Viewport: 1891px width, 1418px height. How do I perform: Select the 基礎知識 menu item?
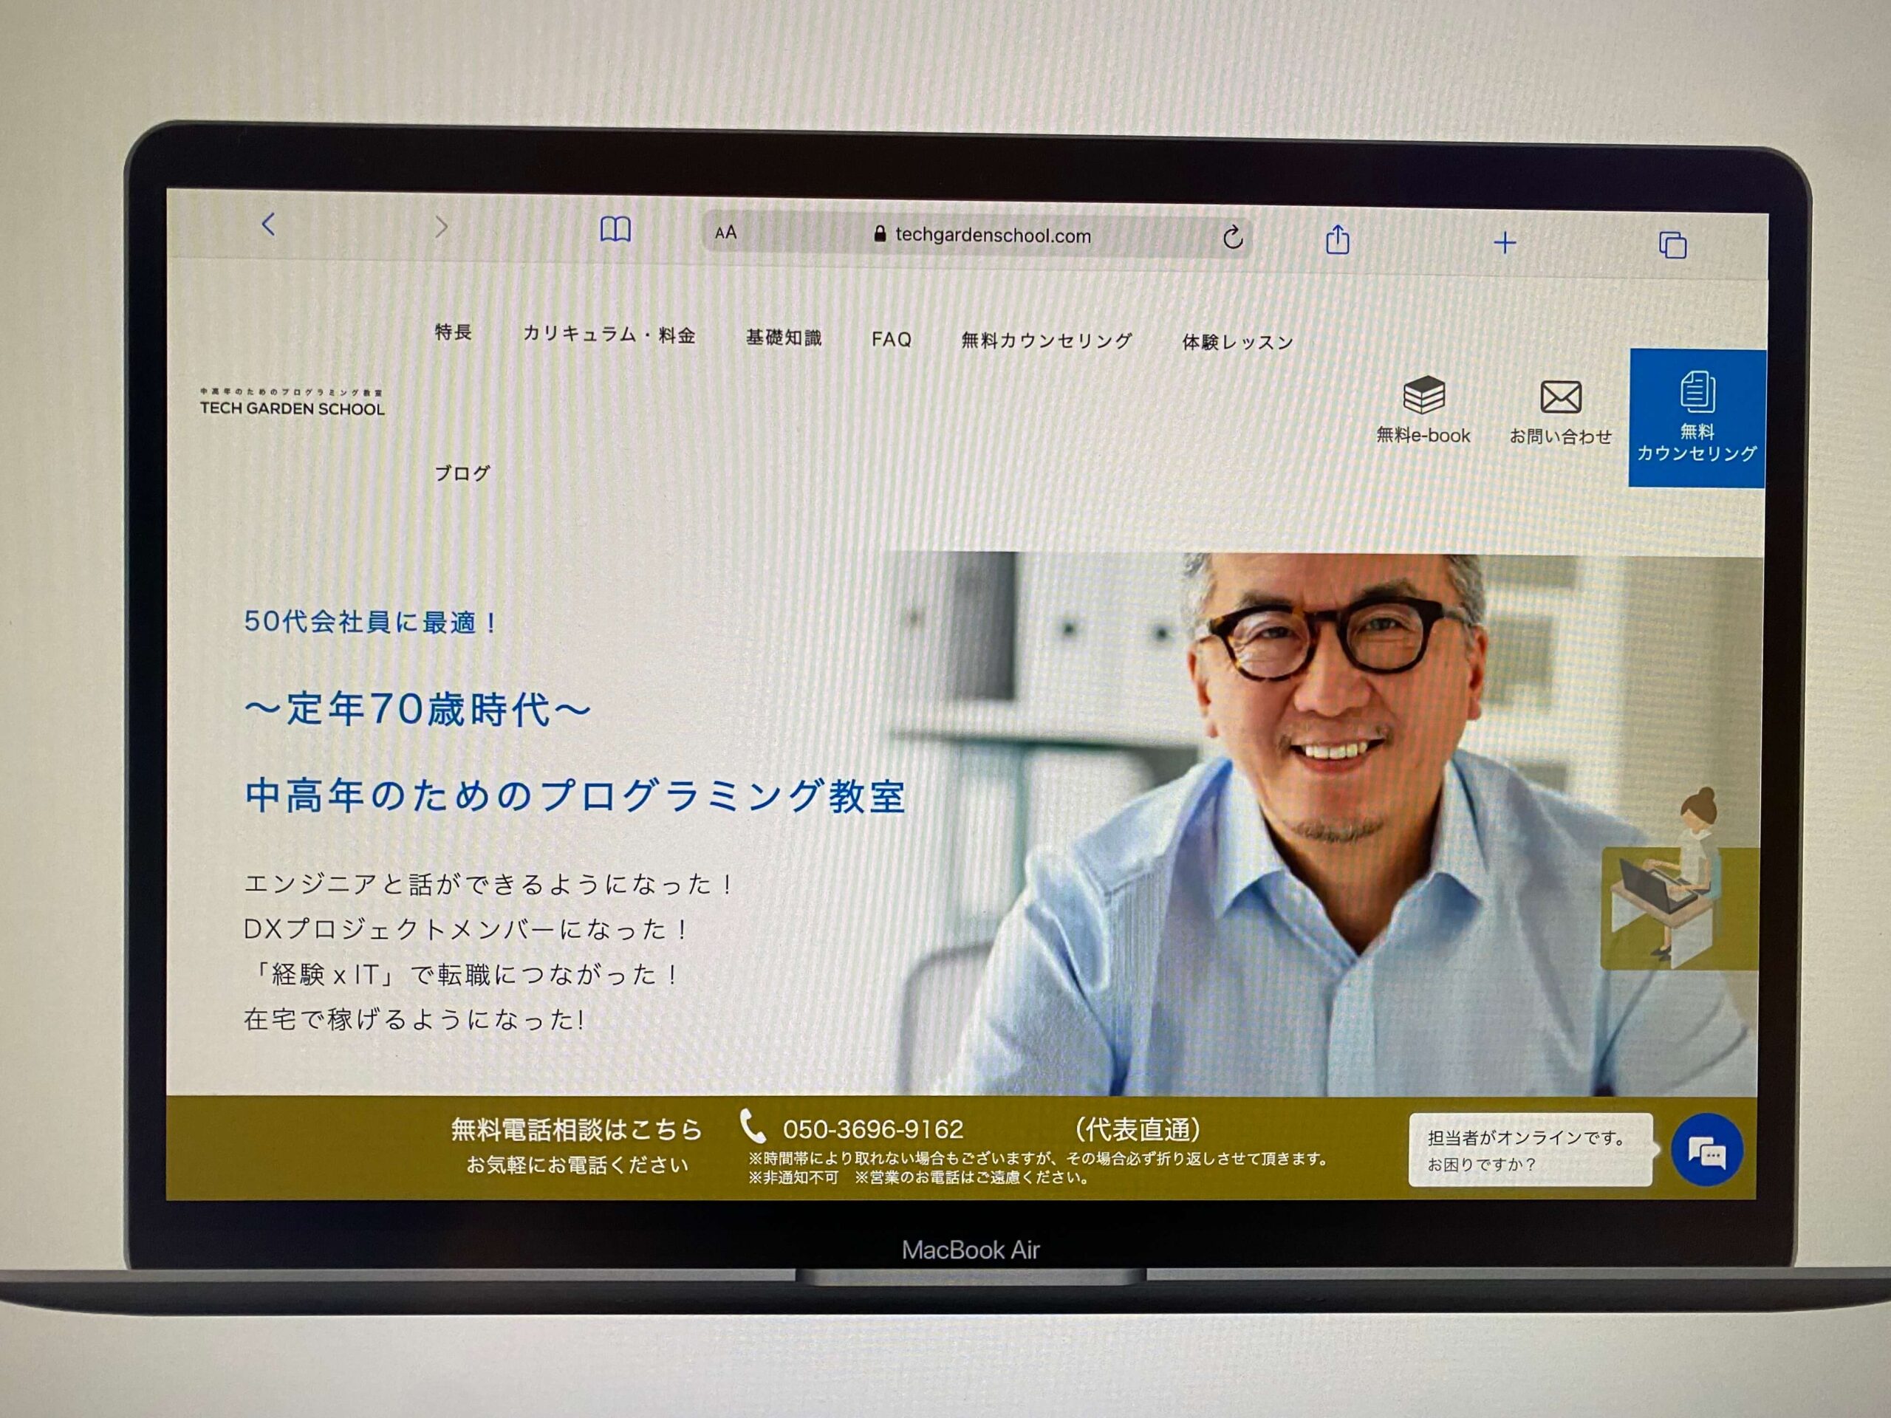(x=783, y=338)
